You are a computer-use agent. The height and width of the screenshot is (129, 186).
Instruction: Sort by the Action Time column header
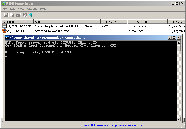[x=17, y=22]
